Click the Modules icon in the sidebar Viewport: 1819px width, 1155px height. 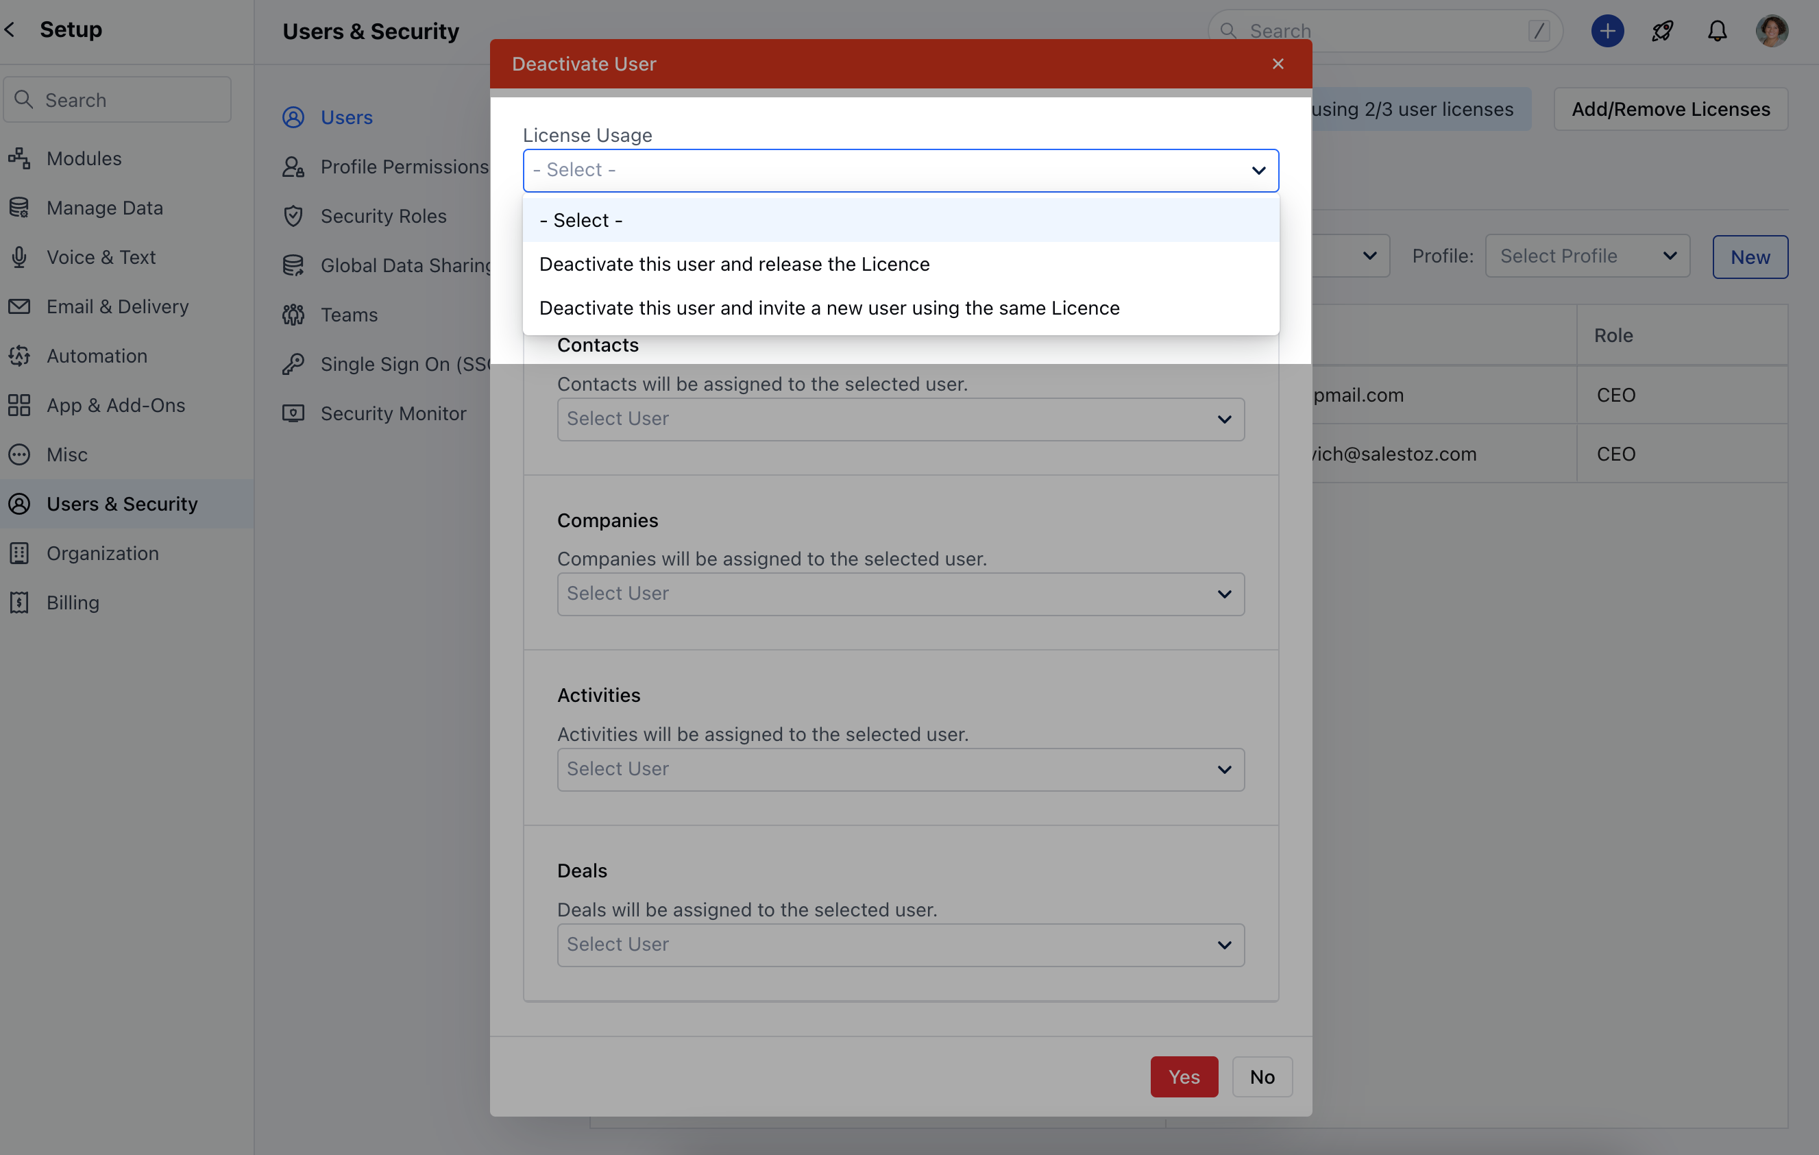point(19,158)
